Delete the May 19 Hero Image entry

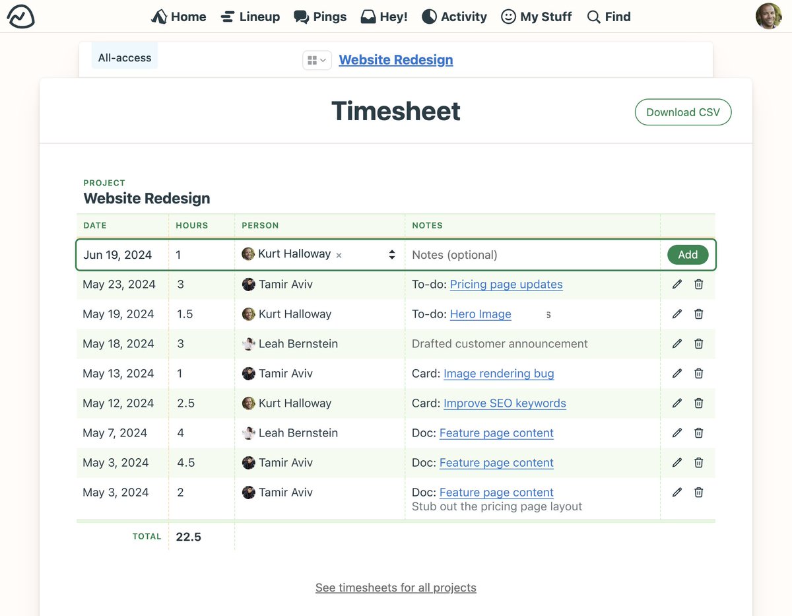point(699,314)
